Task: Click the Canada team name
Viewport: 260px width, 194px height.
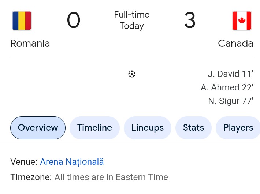Action: 235,44
